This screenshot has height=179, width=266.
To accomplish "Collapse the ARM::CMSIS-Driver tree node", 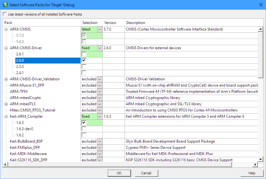I will [6, 48].
